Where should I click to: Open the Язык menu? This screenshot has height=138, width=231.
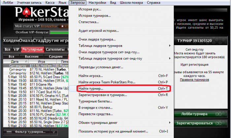point(62,3)
